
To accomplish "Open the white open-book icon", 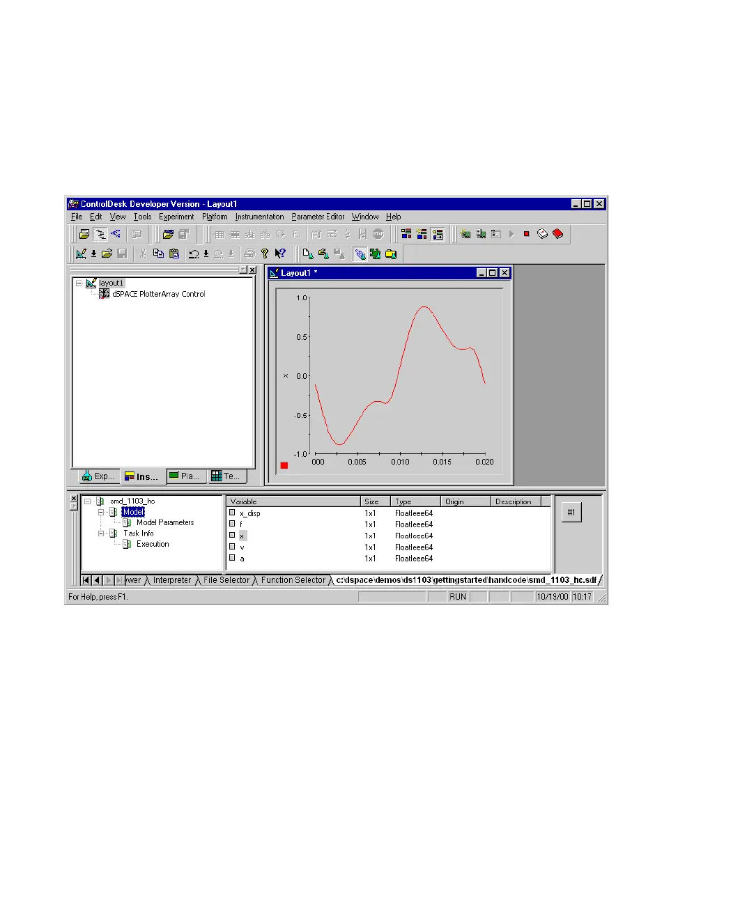I will click(x=543, y=234).
